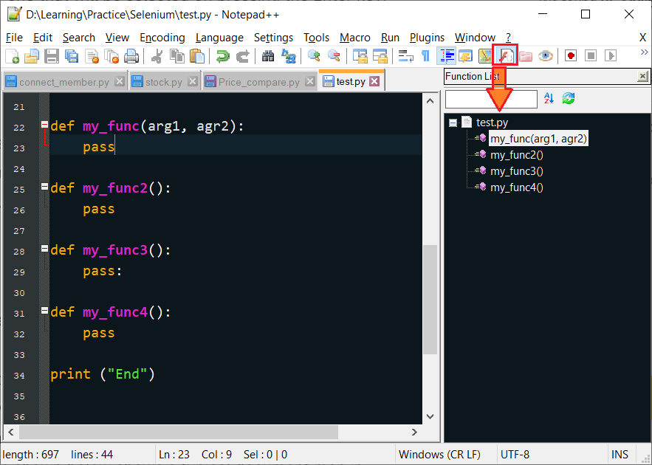Click the Stop Recording macro icon
This screenshot has height=465, width=652.
coord(591,55)
